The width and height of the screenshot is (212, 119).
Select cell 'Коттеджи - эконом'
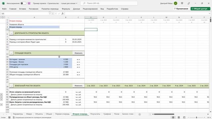(x=34, y=59)
